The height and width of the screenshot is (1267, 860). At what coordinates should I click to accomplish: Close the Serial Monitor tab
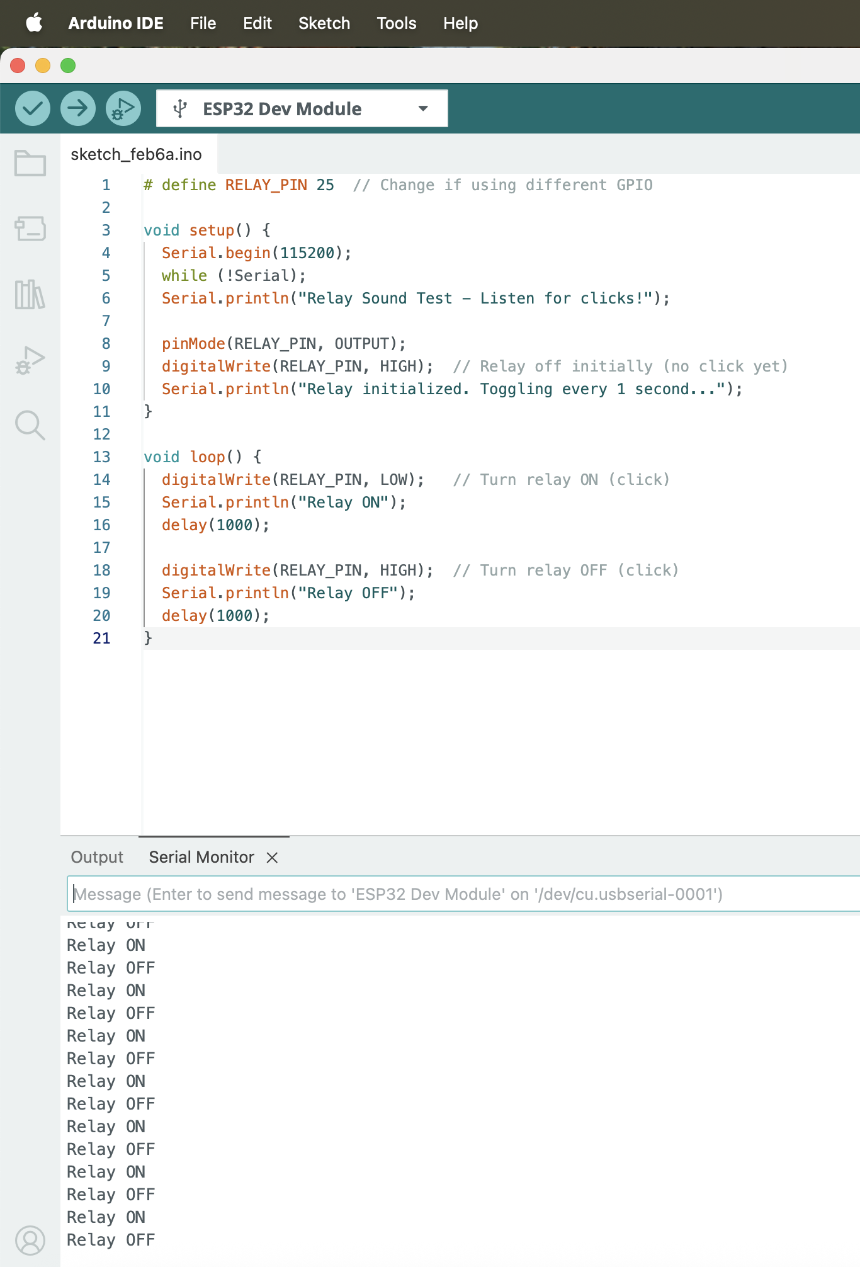tap(272, 858)
